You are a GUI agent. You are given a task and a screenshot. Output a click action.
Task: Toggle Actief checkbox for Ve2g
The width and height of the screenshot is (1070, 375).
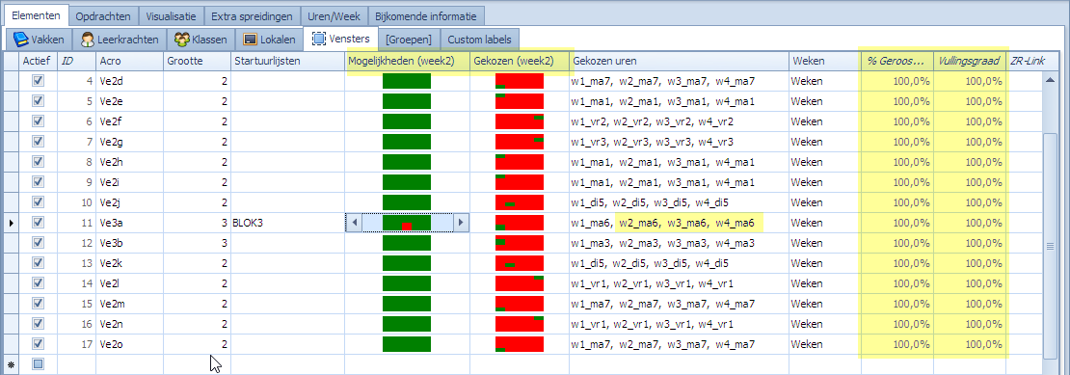[x=39, y=141]
